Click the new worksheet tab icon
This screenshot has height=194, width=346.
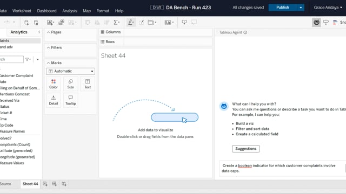coord(45,184)
